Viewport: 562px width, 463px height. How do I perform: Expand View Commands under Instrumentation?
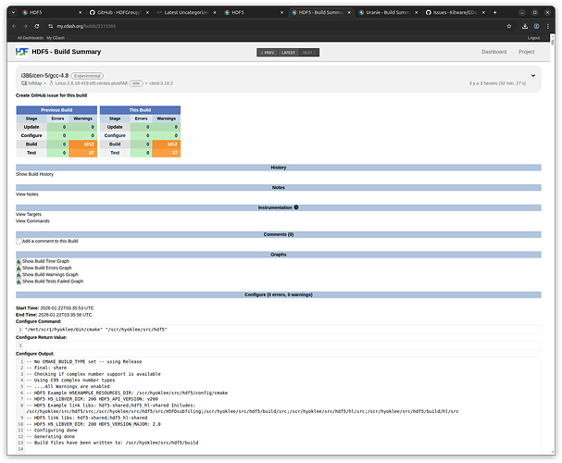(32, 221)
